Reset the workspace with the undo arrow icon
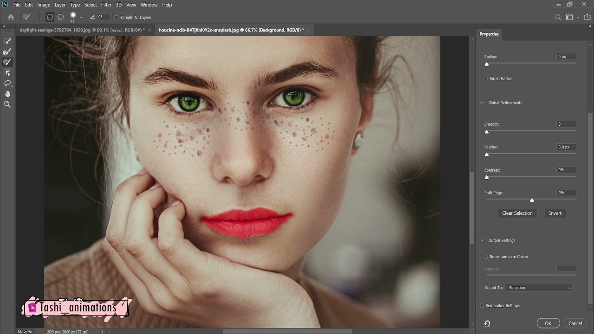The image size is (594, 334). 487,323
